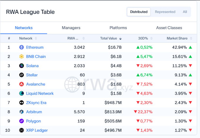Click the 5,47% 30-day change value
Image resolution: width=200 pixels, height=138 pixels.
pyautogui.click(x=146, y=57)
